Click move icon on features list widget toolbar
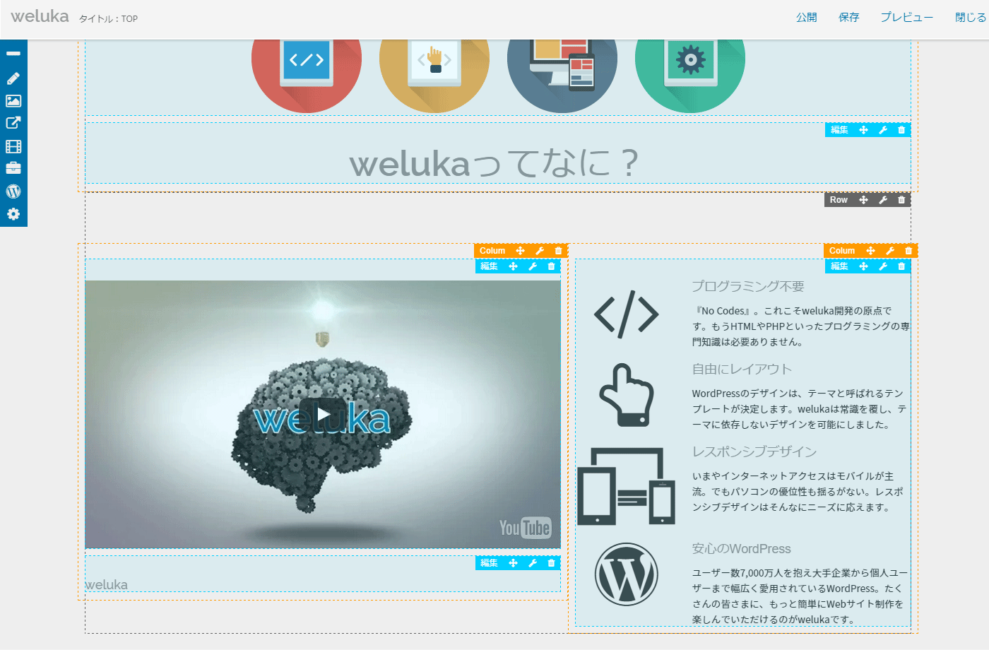The height and width of the screenshot is (650, 989). point(863,266)
